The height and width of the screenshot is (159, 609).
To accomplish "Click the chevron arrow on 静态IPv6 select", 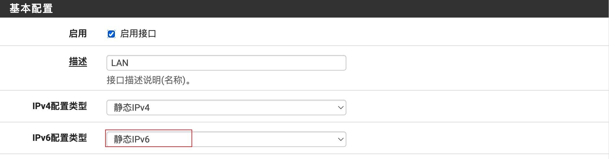I will click(x=341, y=139).
